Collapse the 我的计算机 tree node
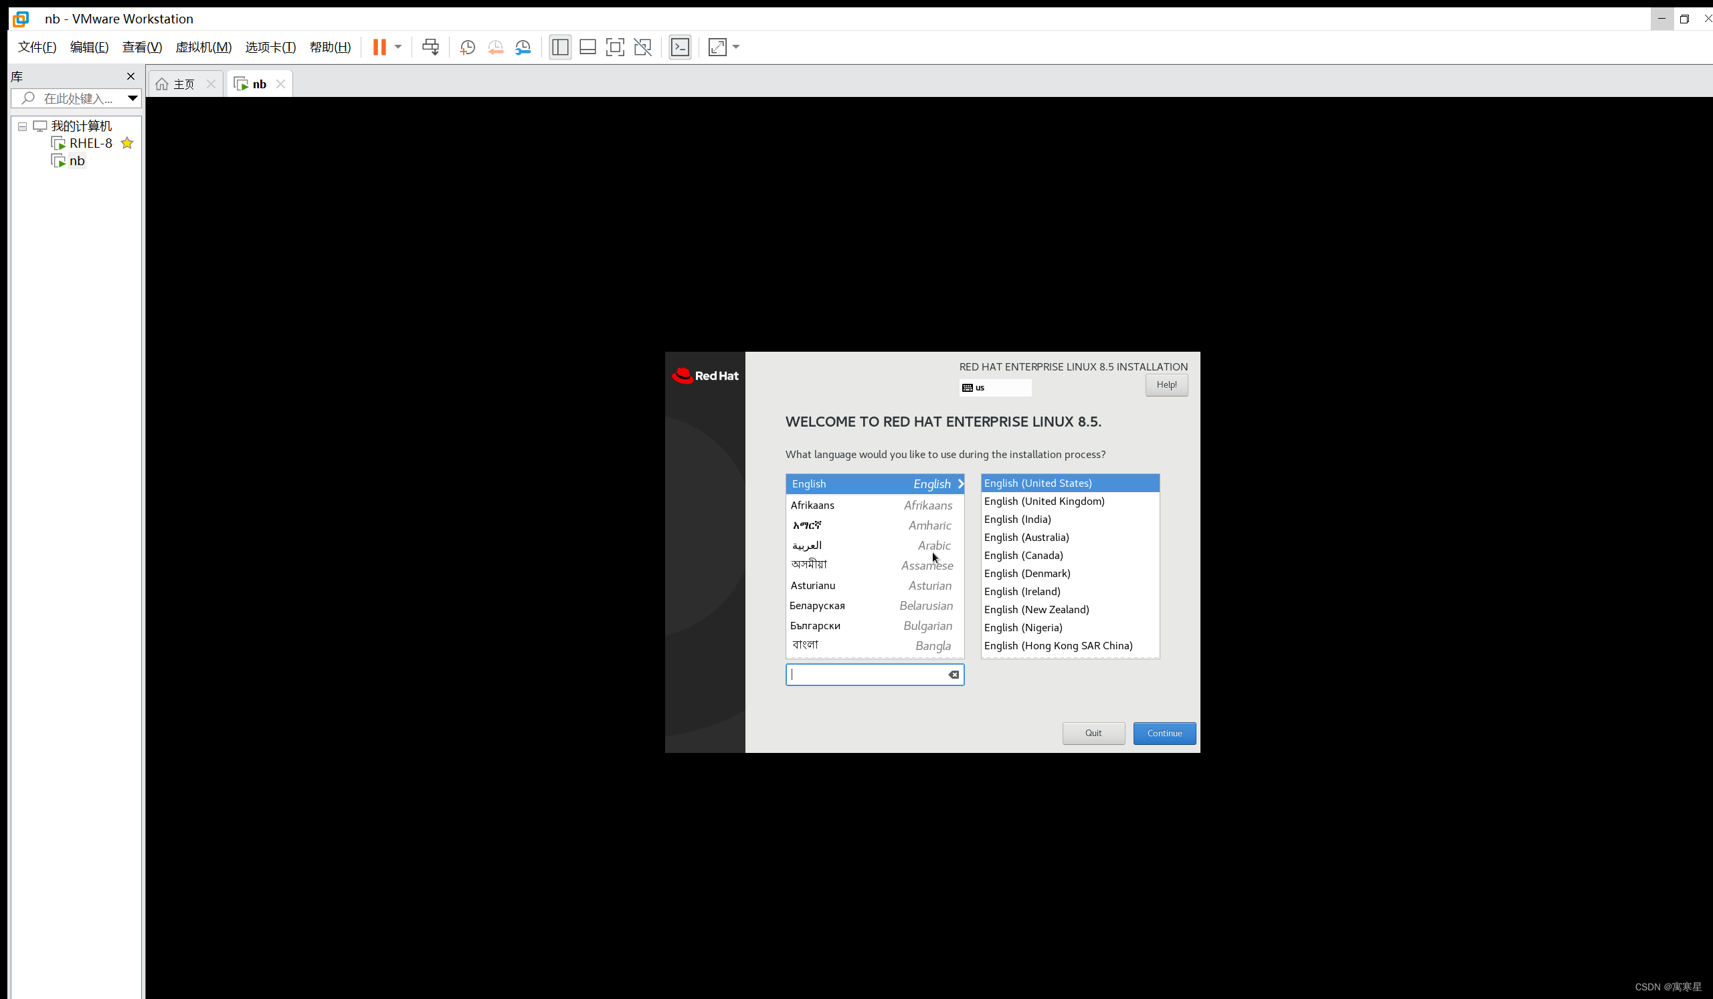Screen dimensions: 1713x999 tap(23, 126)
